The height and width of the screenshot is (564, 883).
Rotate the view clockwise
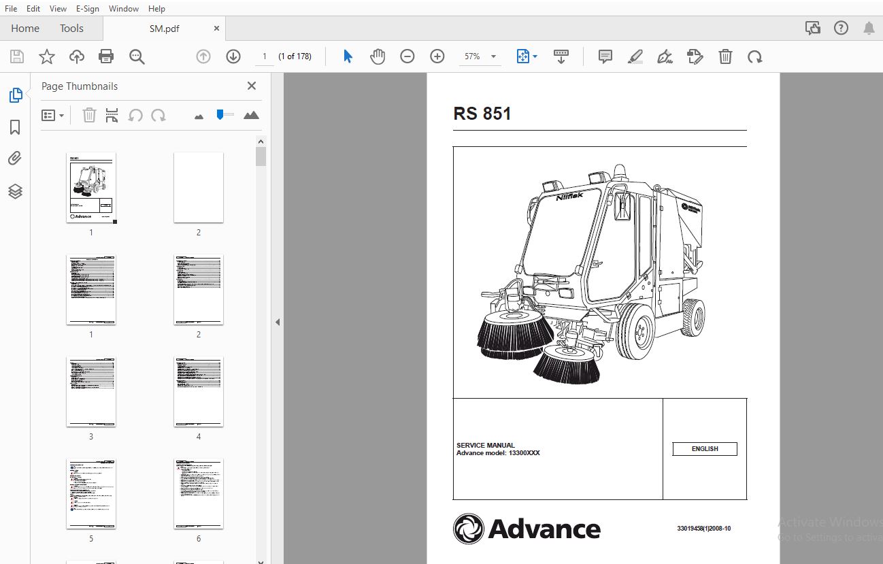point(755,56)
